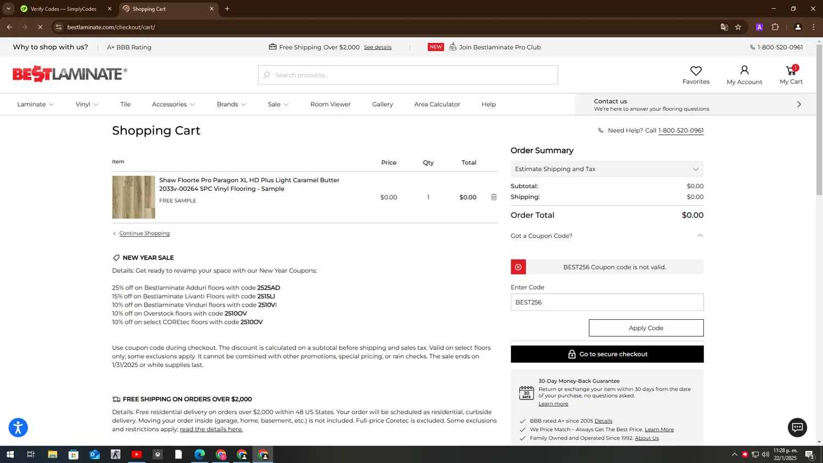Bookmark this page with star icon
Image resolution: width=823 pixels, height=463 pixels.
pyautogui.click(x=739, y=27)
